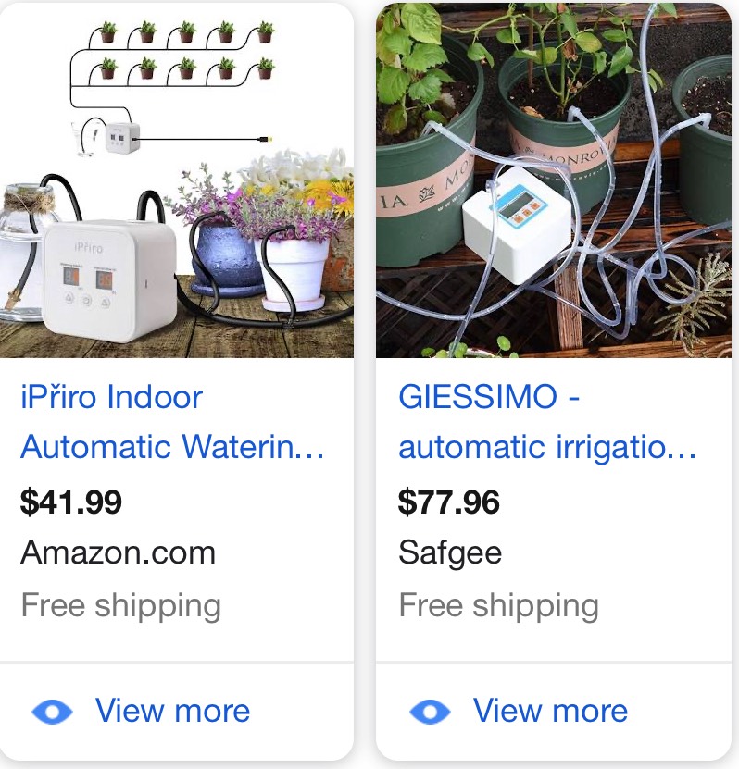This screenshot has height=769, width=739.
Task: Click the eye icon under GIESSIMO card
Action: click(430, 712)
